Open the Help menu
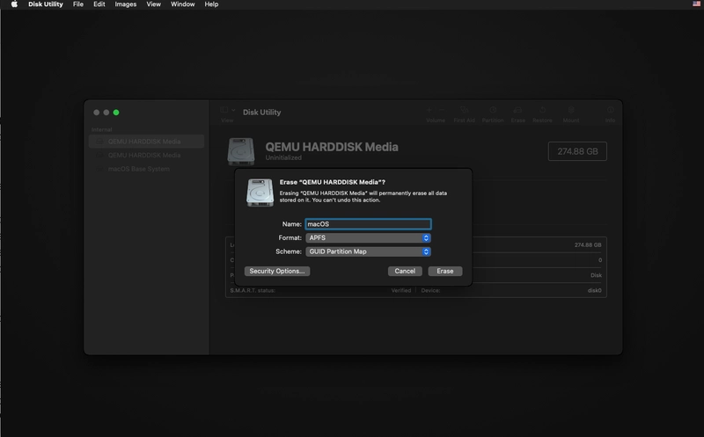Screen dimensions: 704x437 211,4
